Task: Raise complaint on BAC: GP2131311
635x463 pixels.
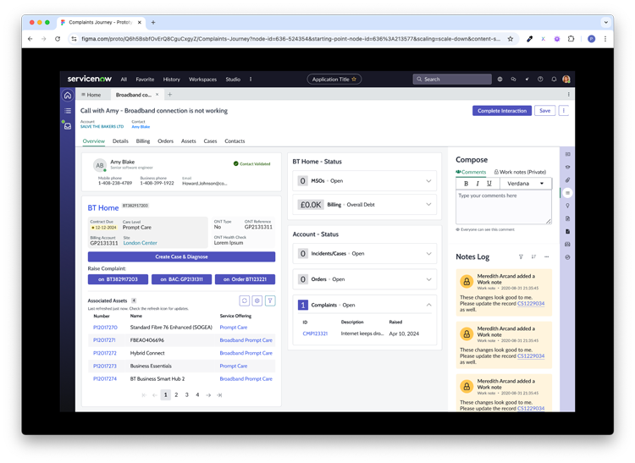Action: click(x=181, y=279)
